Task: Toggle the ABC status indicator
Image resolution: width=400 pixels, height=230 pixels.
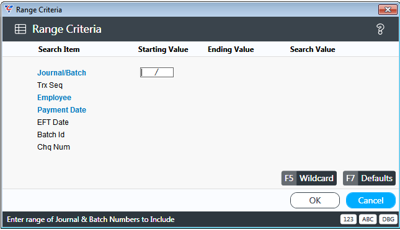Action: click(368, 219)
